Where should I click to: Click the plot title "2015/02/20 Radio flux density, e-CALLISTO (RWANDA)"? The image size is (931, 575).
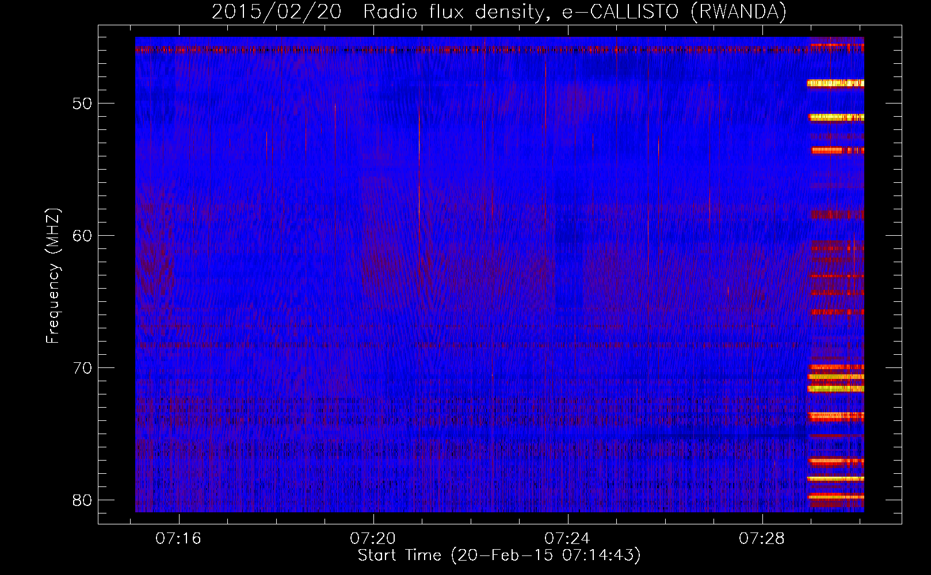499,11
